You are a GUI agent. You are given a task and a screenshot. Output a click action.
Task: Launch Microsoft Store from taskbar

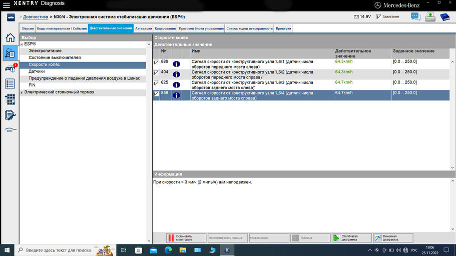(139, 250)
